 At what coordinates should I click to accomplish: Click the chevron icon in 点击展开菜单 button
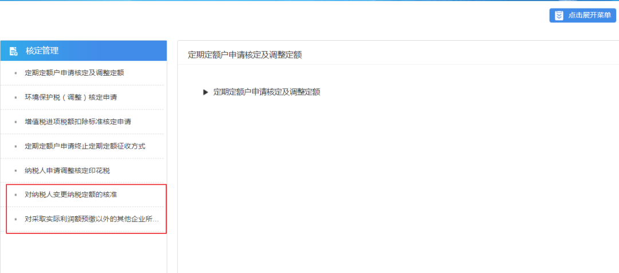click(559, 15)
